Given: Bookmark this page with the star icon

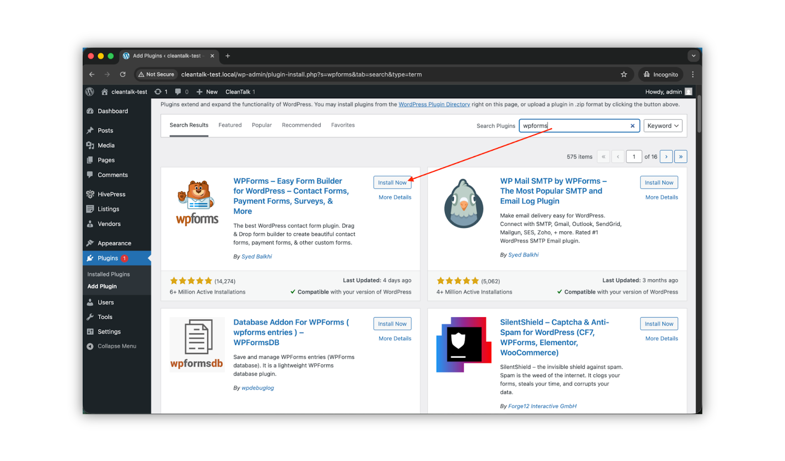Looking at the screenshot, I should tap(624, 75).
